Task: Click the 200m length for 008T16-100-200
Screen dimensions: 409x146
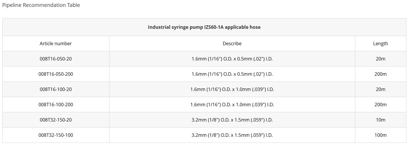Action: (380, 105)
